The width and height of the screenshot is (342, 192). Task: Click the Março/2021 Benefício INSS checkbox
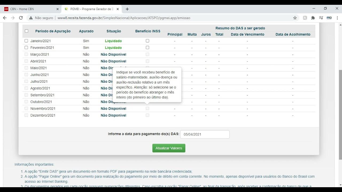coord(147,54)
